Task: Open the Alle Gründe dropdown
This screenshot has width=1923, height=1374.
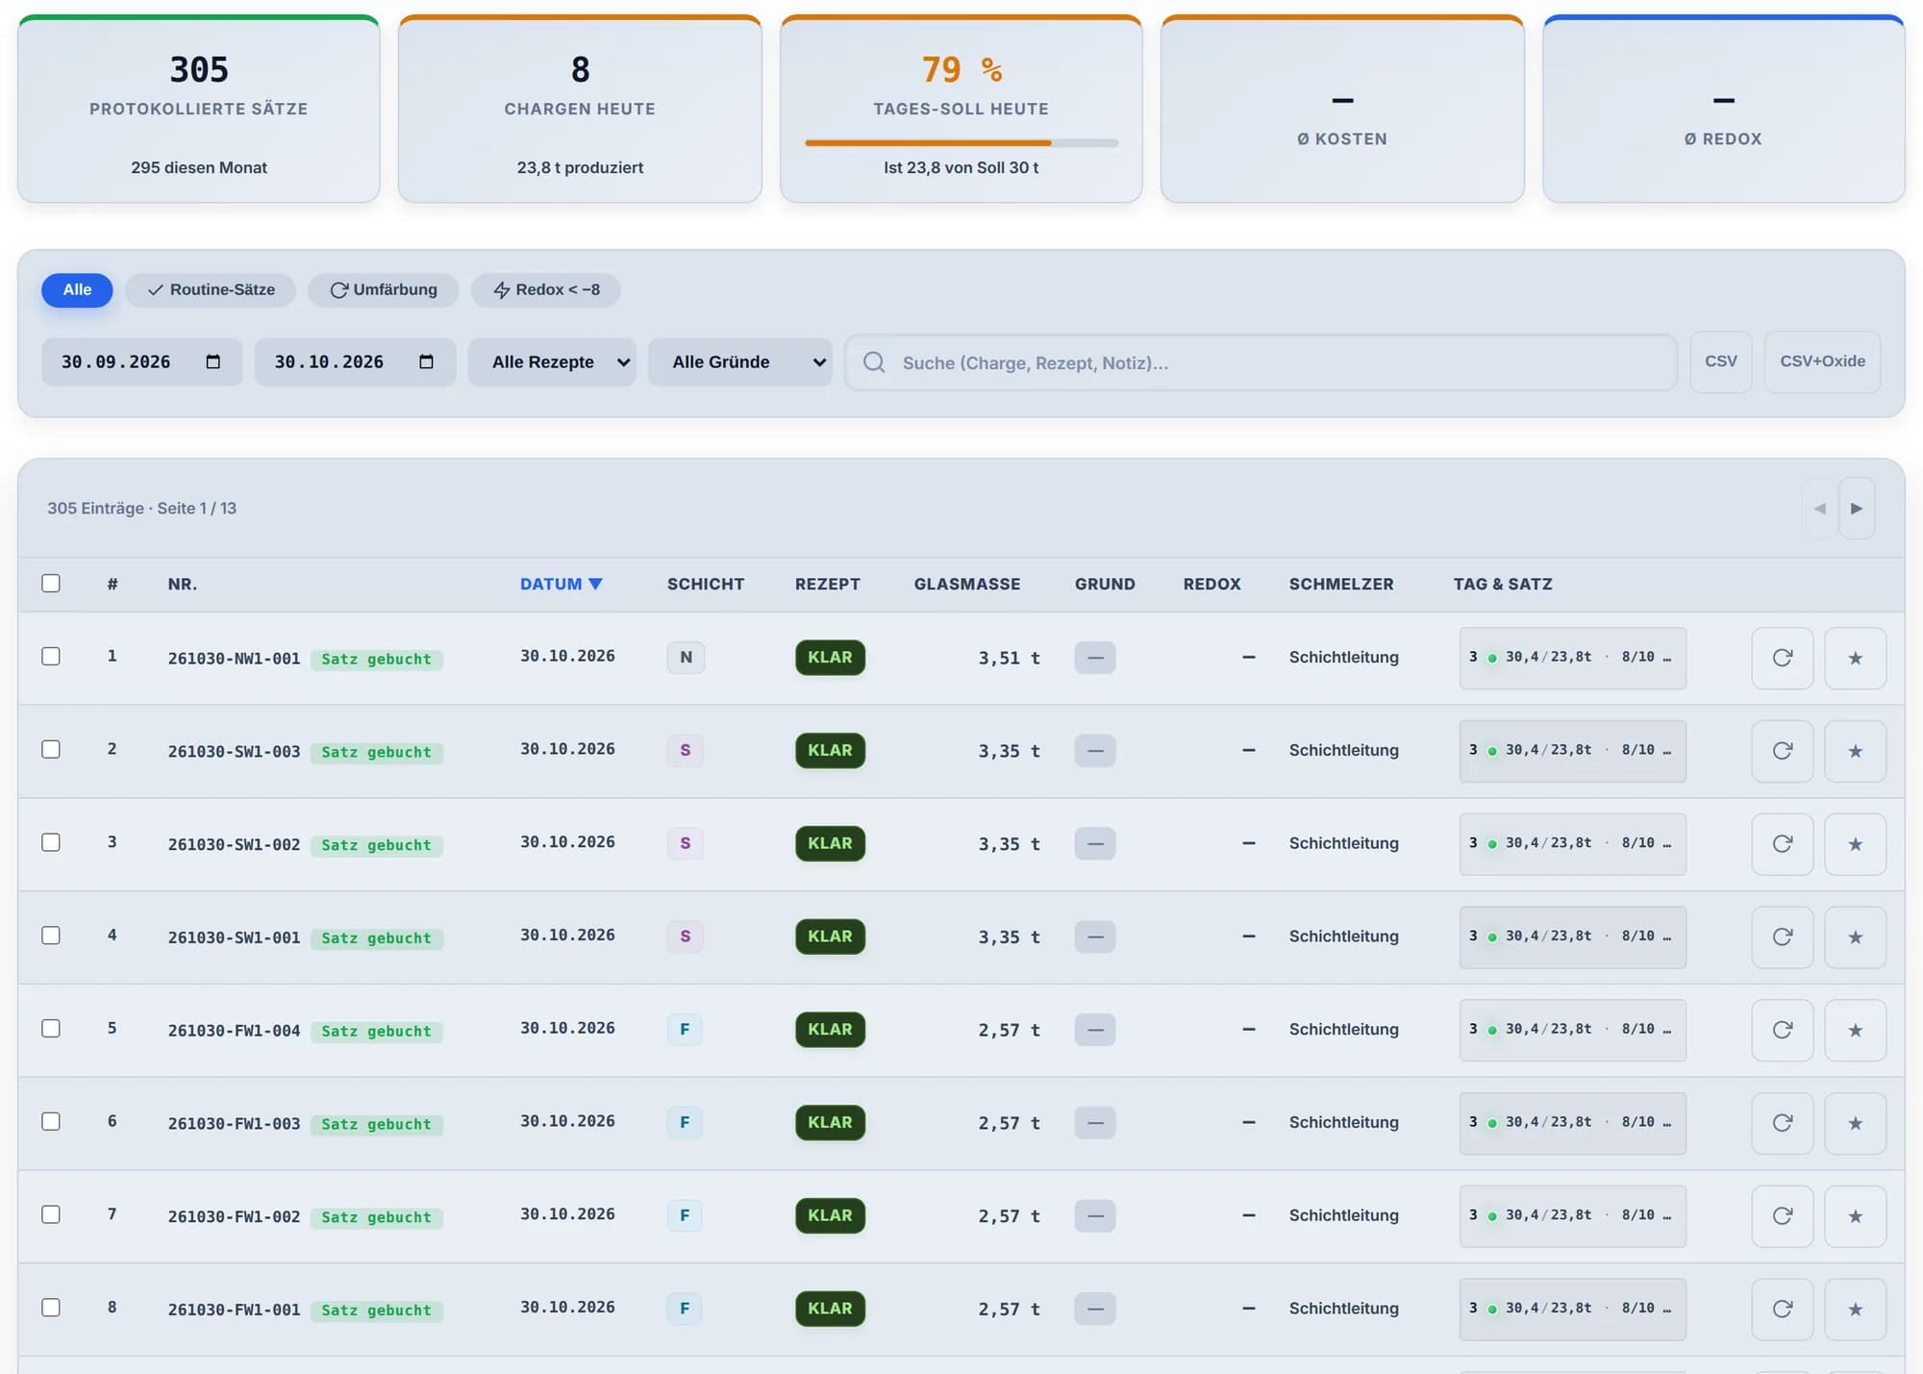Action: click(739, 362)
